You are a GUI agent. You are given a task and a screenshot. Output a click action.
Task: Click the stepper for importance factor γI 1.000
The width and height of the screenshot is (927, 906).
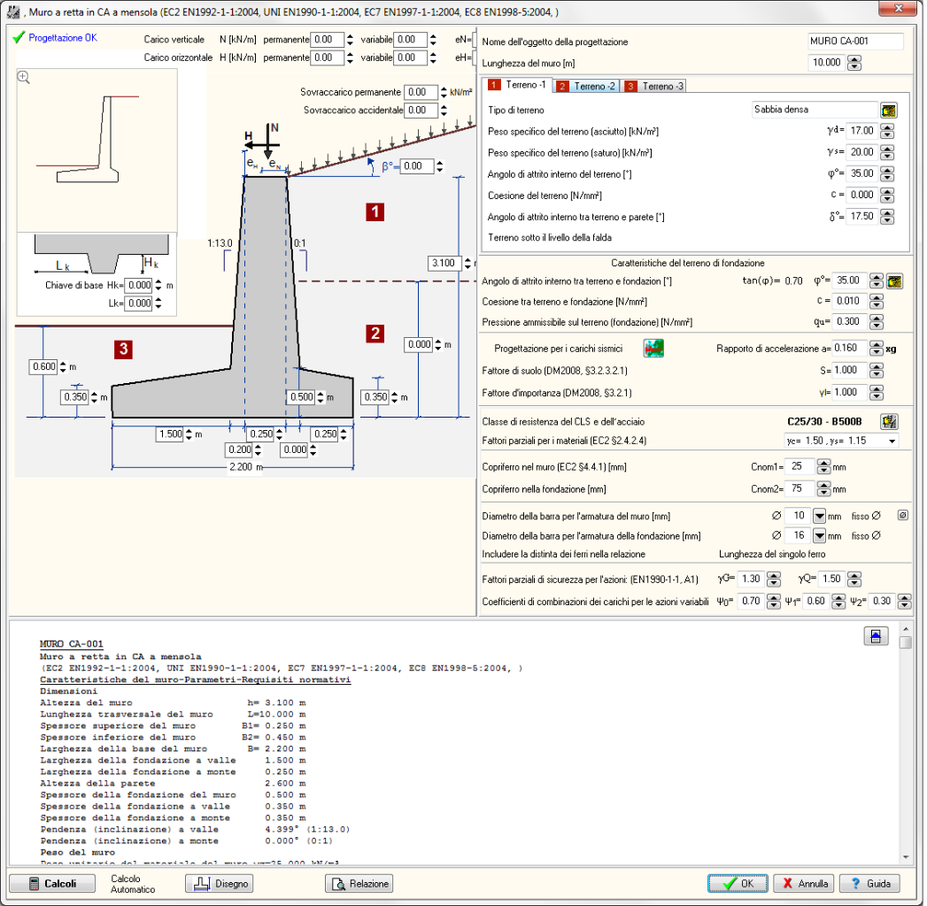coord(877,392)
